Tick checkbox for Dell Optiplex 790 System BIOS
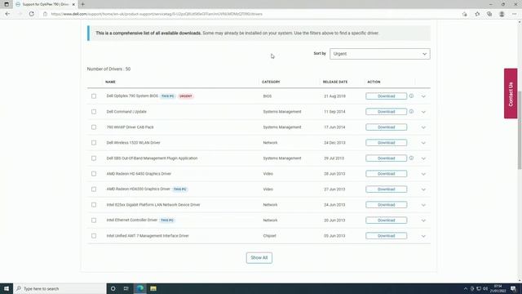The image size is (522, 294). [94, 96]
